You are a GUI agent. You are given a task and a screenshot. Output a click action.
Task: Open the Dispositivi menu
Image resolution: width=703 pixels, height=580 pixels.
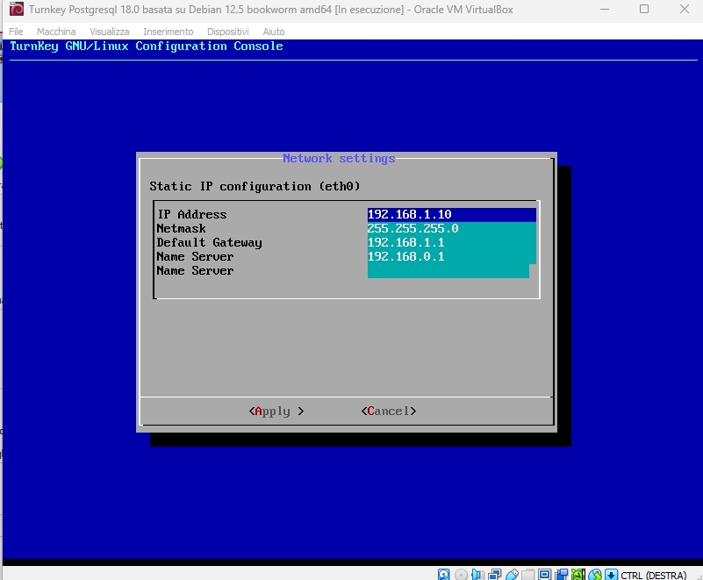point(228,32)
